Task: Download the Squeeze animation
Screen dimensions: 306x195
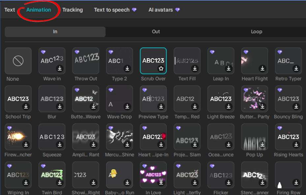Action: click(x=60, y=144)
